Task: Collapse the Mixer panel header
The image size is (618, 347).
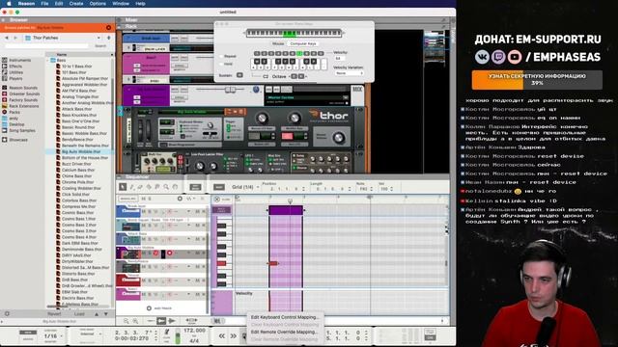Action: pyautogui.click(x=120, y=19)
